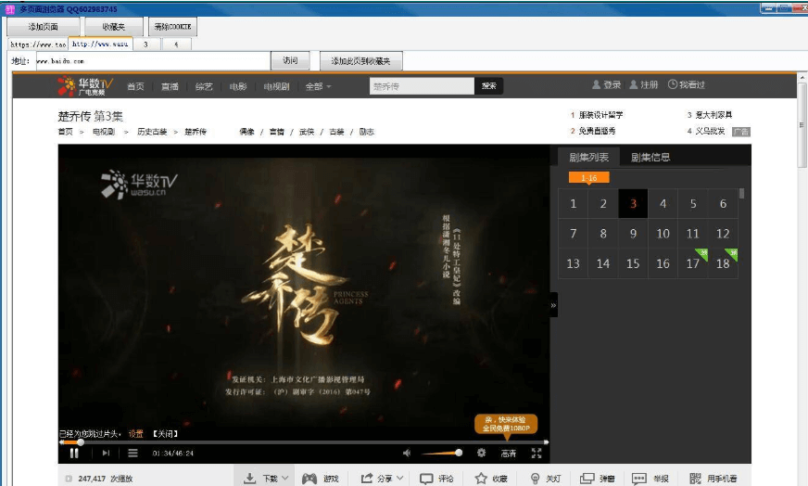
Task: Click ad link 意大利家具
Action: tap(713, 114)
